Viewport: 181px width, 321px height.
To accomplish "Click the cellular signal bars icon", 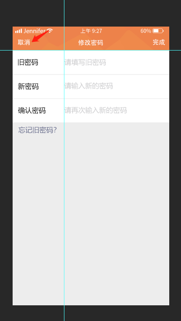I will [18, 31].
